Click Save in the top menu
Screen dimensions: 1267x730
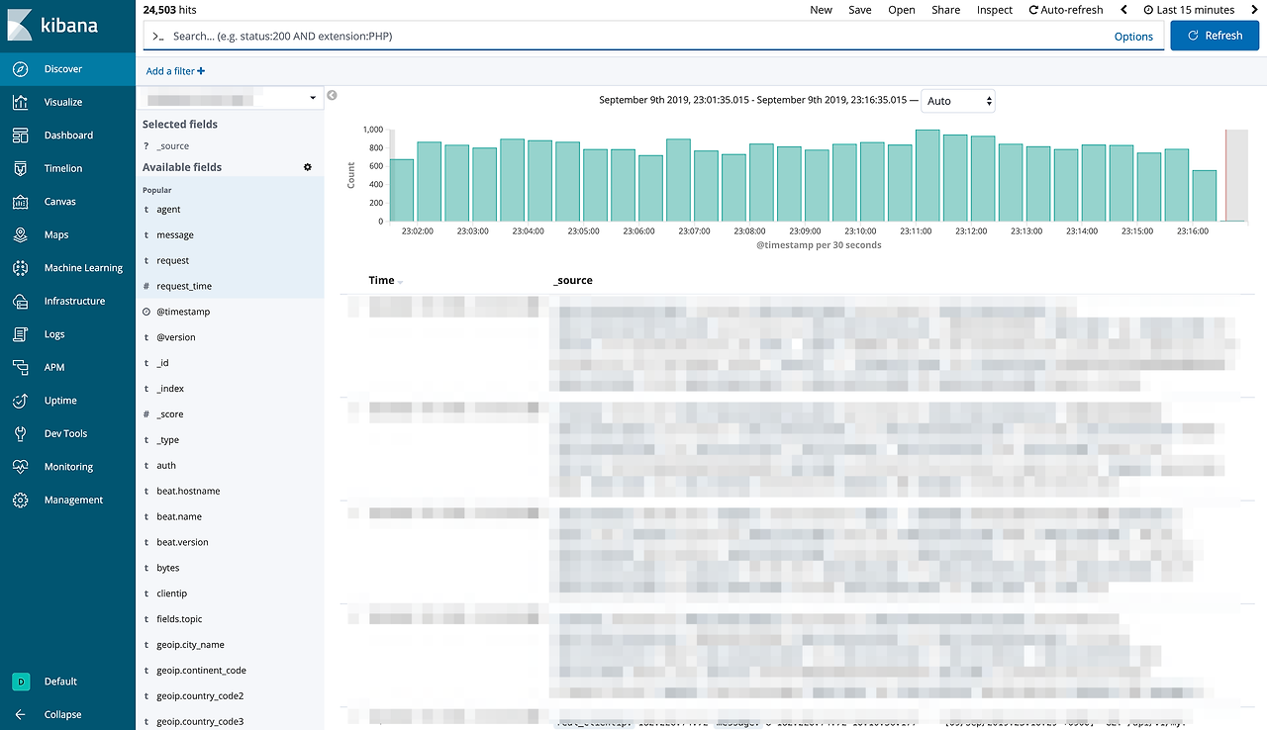click(860, 10)
